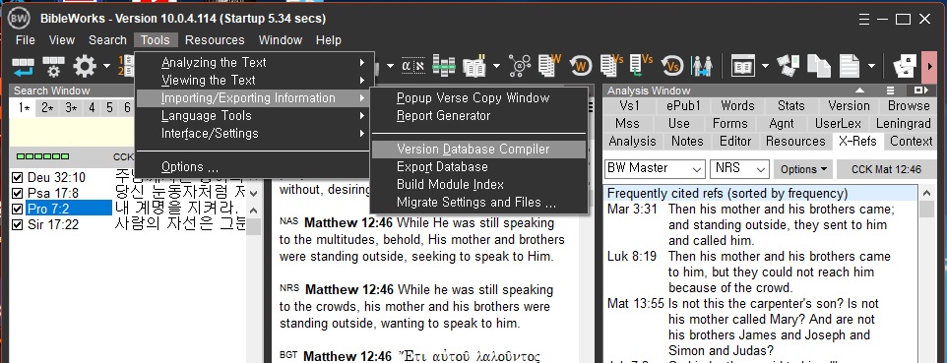947x363 pixels.
Task: Click the box-arrow icon in Analysis Window header
Action: [920, 91]
